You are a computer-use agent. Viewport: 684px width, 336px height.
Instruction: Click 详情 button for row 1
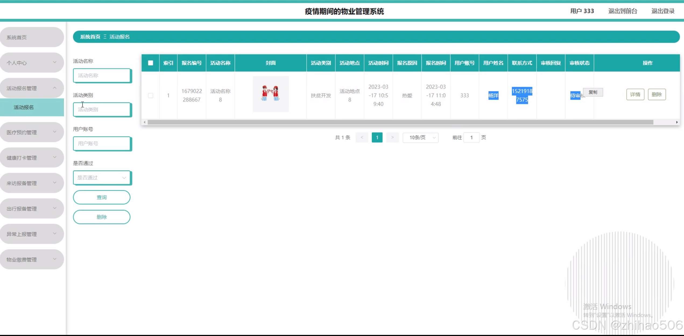pos(635,95)
